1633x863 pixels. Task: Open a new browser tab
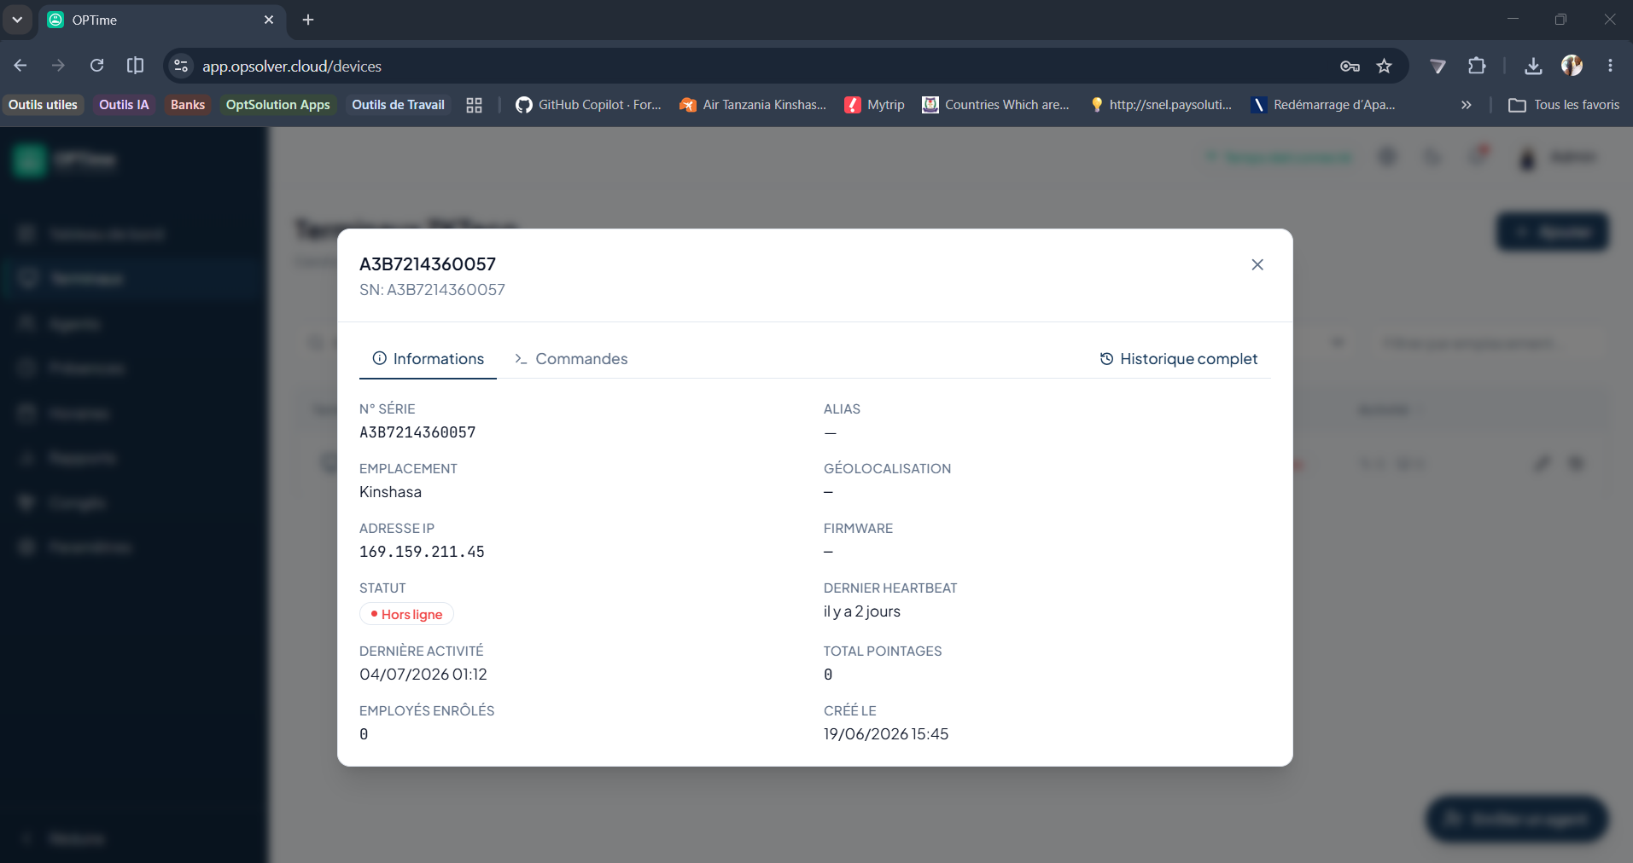tap(308, 20)
